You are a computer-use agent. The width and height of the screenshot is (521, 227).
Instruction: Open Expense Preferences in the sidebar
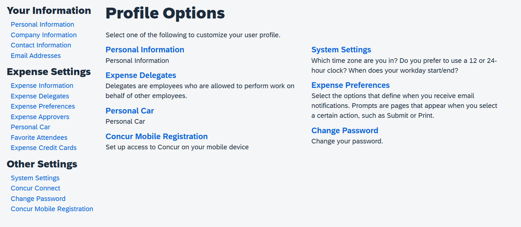[43, 107]
